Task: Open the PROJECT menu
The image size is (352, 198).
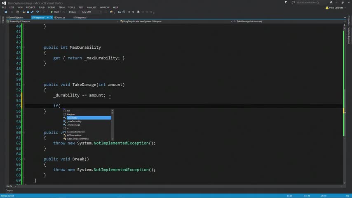Action: pos(31,7)
